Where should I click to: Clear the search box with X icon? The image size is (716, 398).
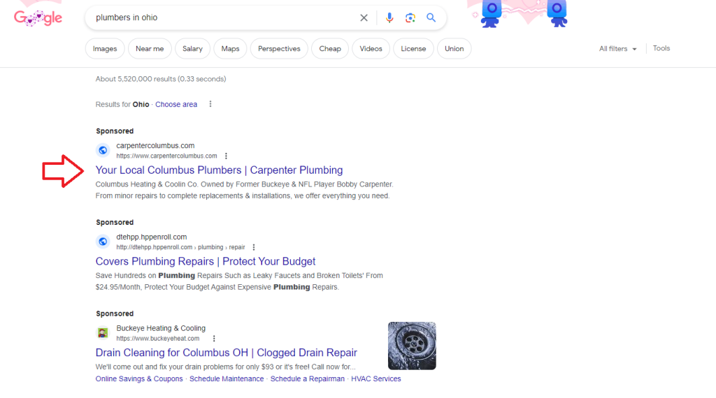[364, 18]
